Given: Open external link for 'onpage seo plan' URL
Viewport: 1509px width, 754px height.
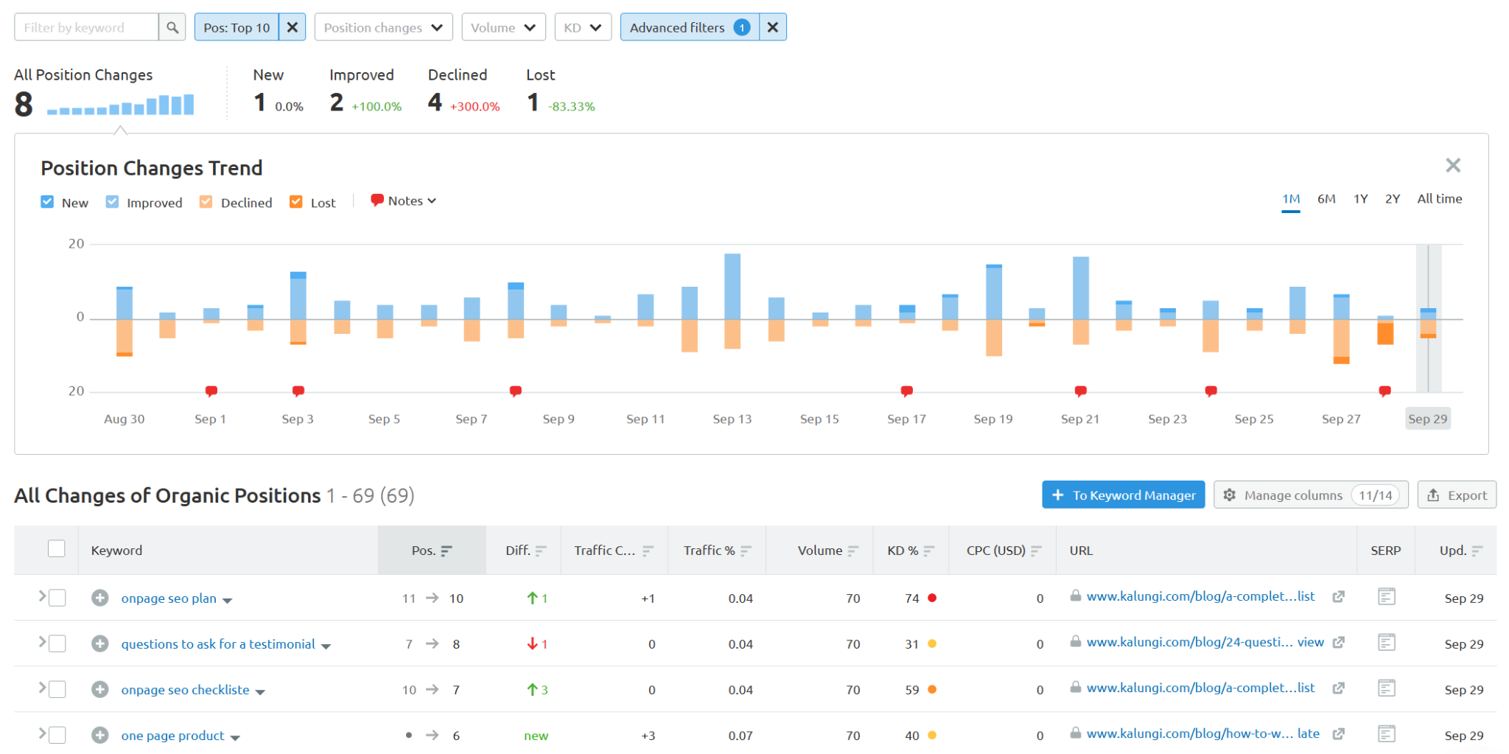Looking at the screenshot, I should click(1338, 597).
